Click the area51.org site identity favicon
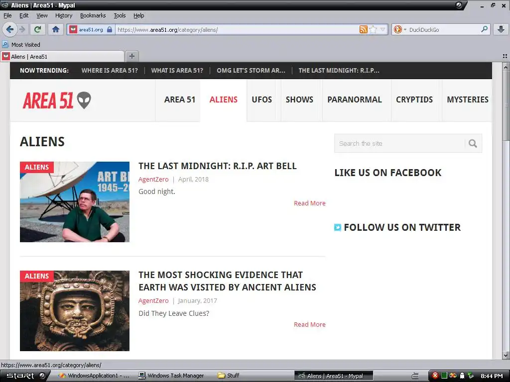Screen dimensions: 510x382 tap(74, 29)
